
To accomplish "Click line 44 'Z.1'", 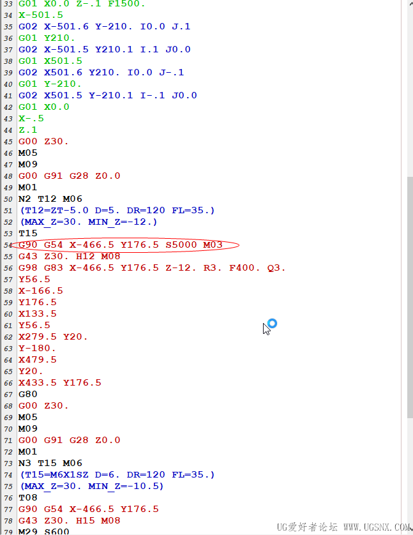I will pyautogui.click(x=27, y=130).
